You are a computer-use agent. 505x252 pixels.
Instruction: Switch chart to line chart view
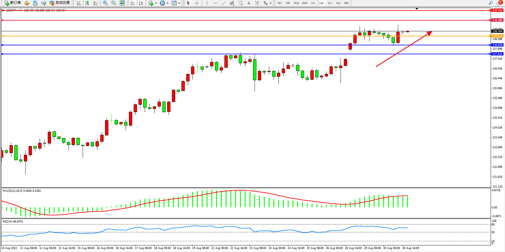(x=96, y=3)
